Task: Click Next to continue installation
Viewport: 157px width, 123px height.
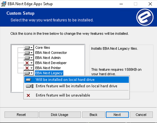Action: pos(117,115)
